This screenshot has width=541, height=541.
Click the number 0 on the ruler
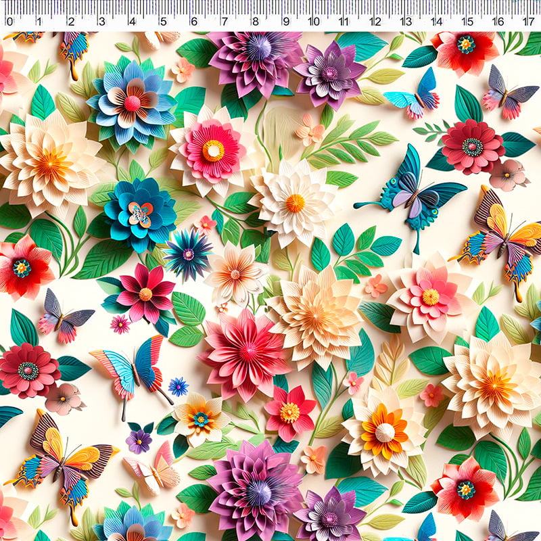[x=9, y=22]
